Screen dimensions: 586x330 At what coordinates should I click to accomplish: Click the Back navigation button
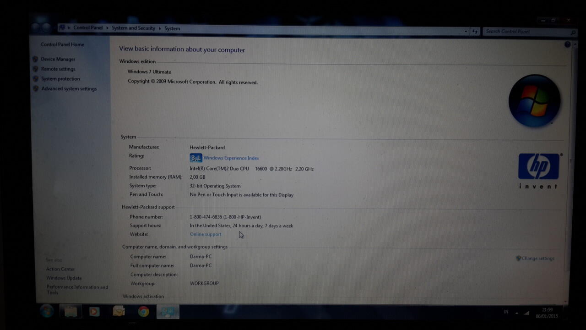click(36, 27)
